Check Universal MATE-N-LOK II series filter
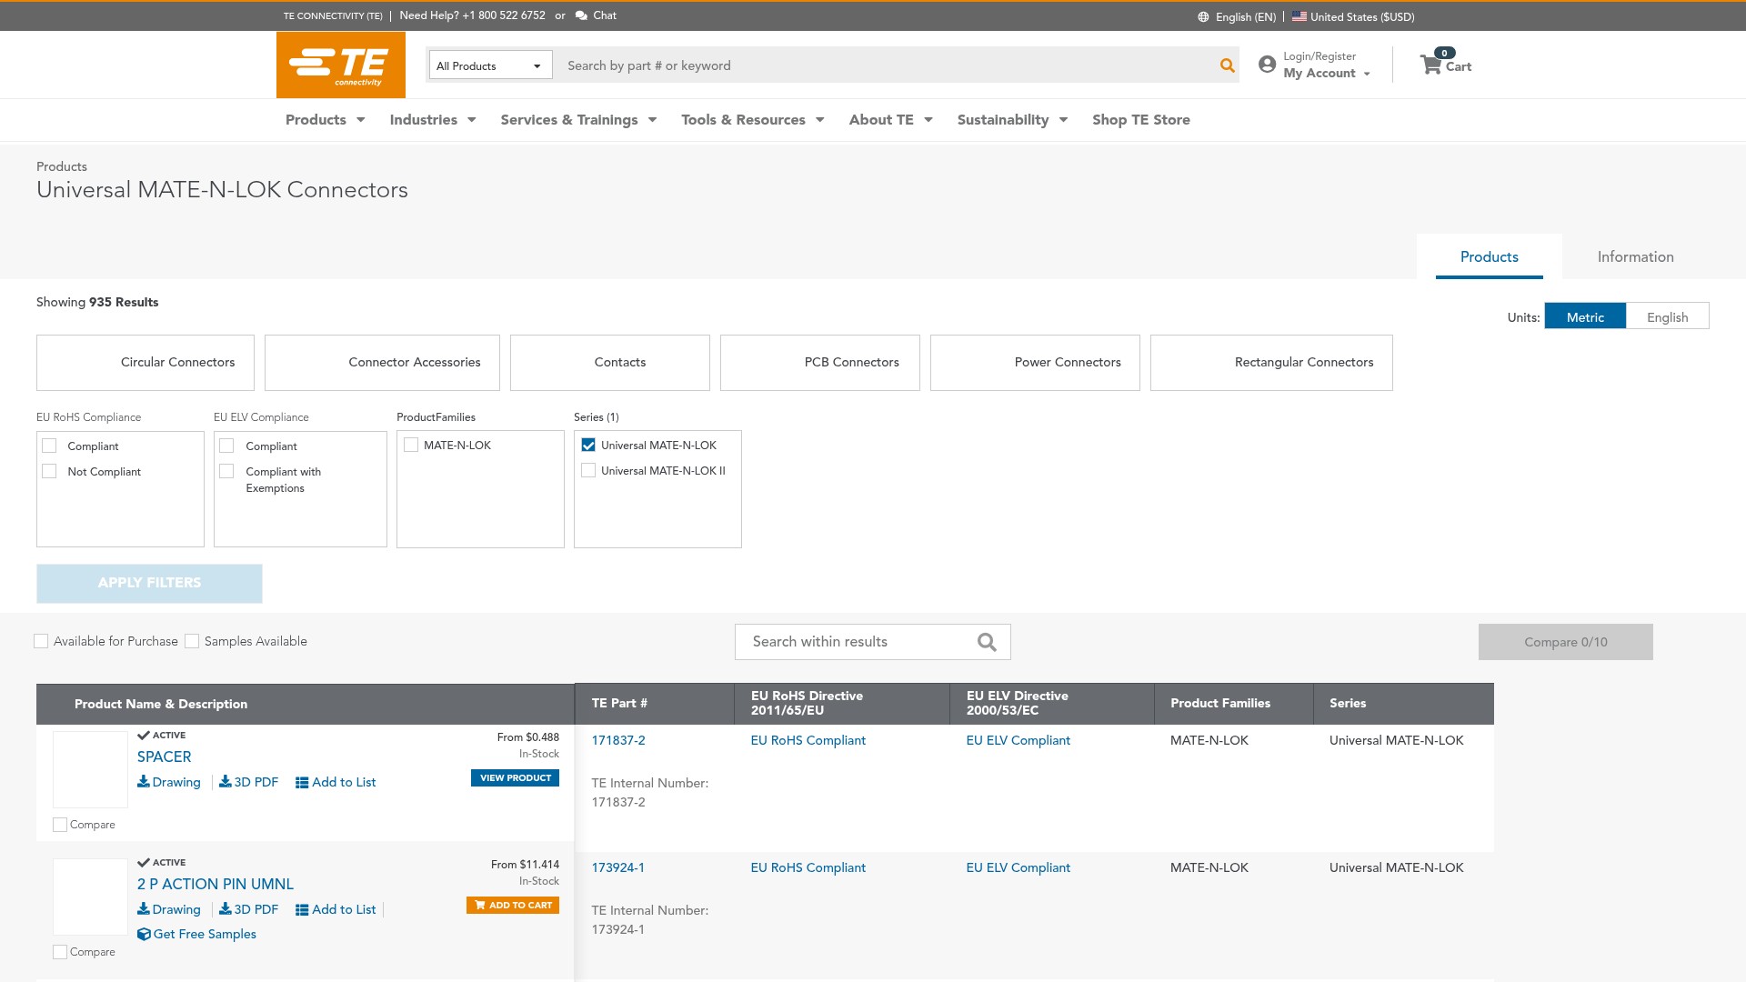 pyautogui.click(x=588, y=470)
